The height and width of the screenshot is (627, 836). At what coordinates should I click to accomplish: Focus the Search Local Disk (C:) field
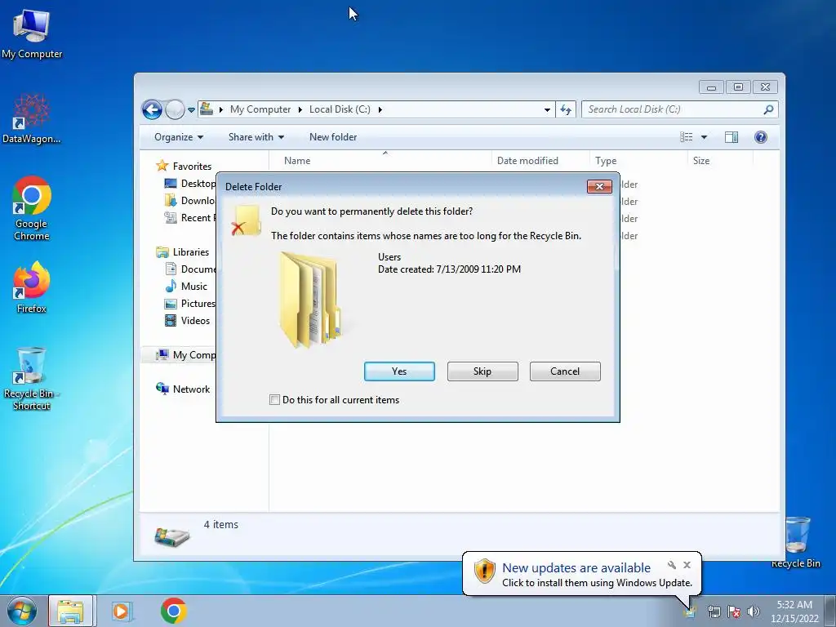click(674, 109)
